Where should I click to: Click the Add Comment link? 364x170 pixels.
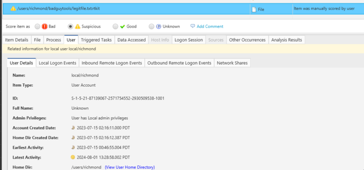click(x=210, y=26)
